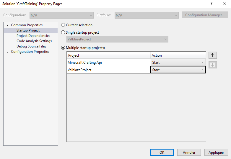Click the Appliquer button

216,153
